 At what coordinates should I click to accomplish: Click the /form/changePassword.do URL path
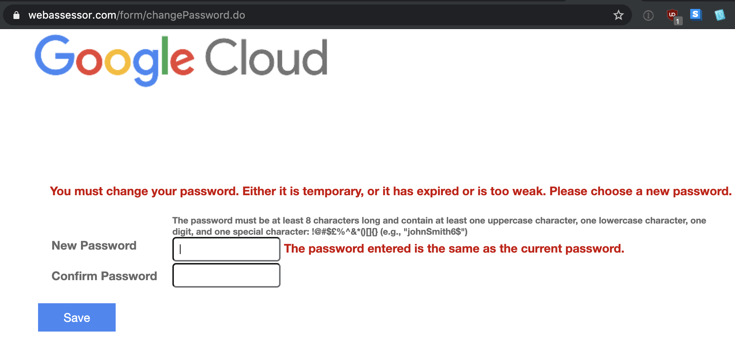tap(181, 15)
